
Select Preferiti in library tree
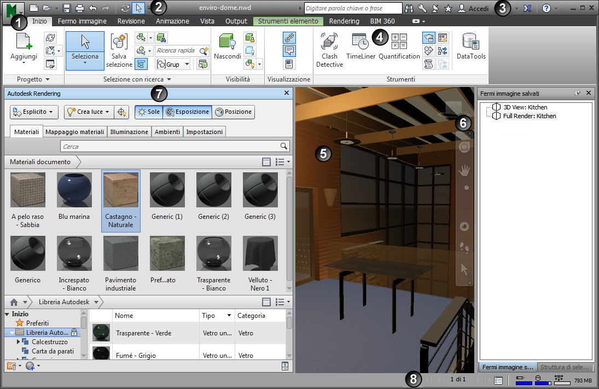37,323
